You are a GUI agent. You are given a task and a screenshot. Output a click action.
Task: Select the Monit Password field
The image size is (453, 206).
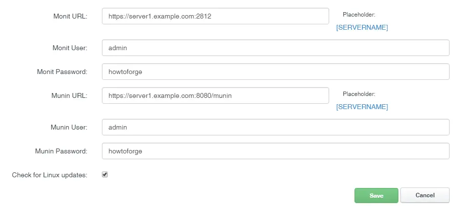click(276, 72)
